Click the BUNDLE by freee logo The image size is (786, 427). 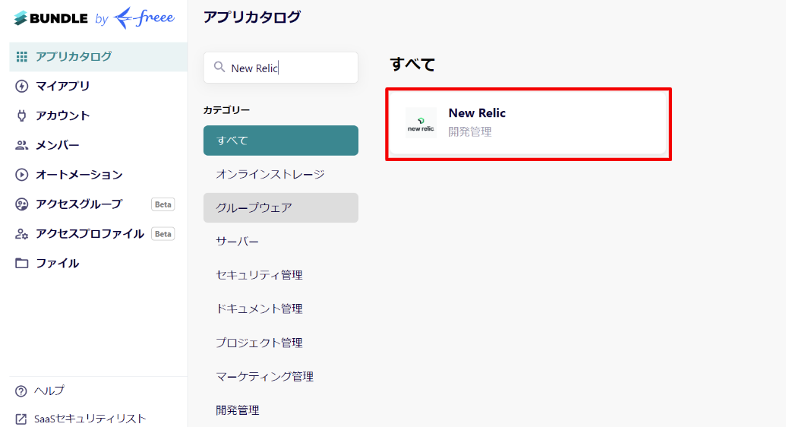(94, 18)
